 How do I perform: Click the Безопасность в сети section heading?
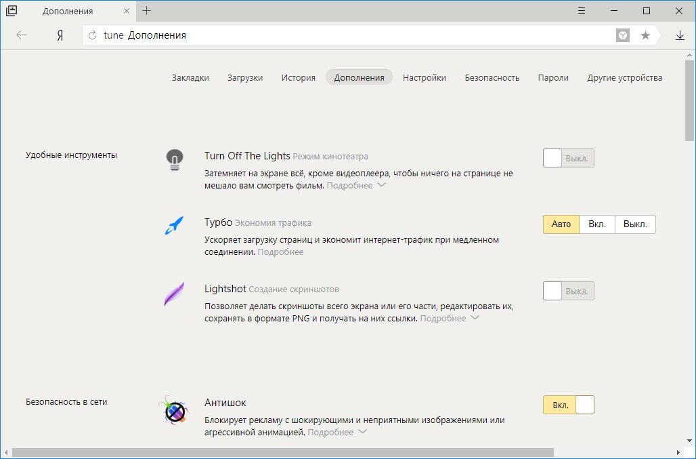[66, 401]
